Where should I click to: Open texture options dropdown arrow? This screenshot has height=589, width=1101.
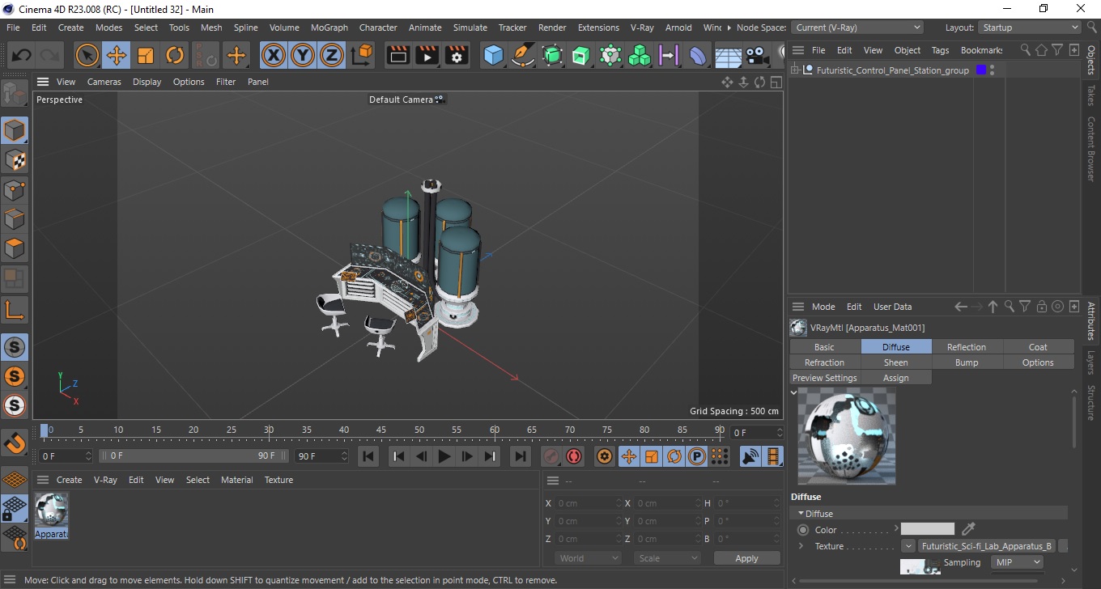click(908, 546)
